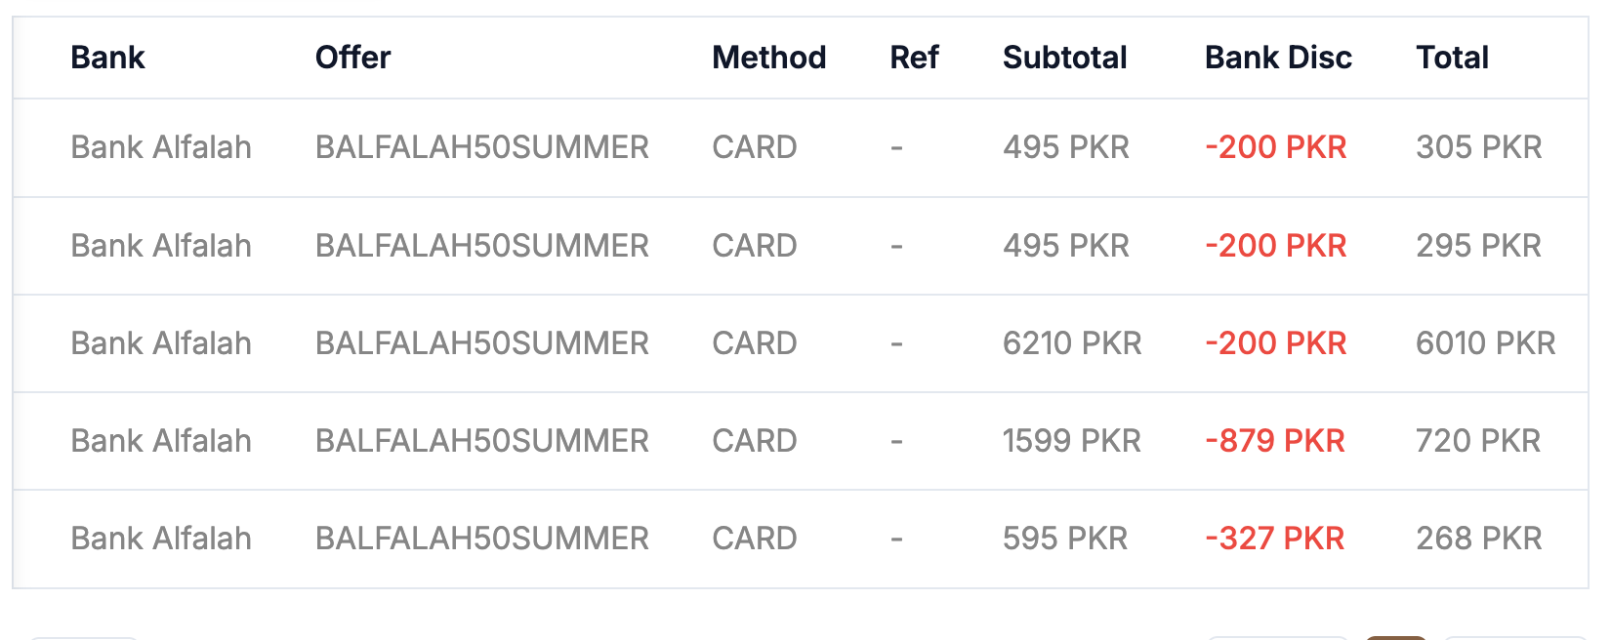
Task: Select the Bank Disc column header
Action: pyautogui.click(x=1277, y=58)
